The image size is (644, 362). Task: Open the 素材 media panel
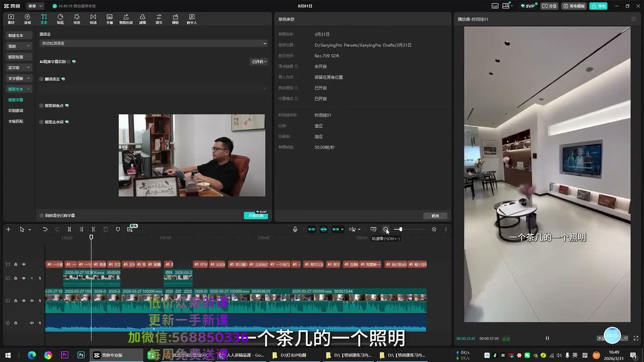(11, 19)
